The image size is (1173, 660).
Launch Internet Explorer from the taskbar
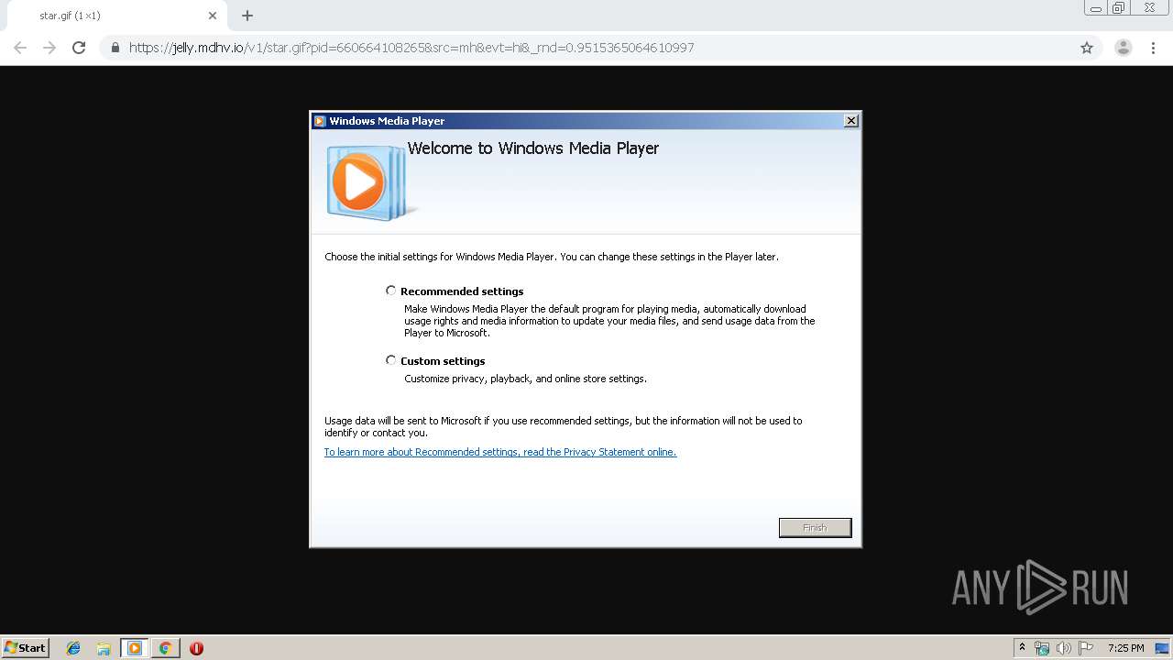click(73, 648)
